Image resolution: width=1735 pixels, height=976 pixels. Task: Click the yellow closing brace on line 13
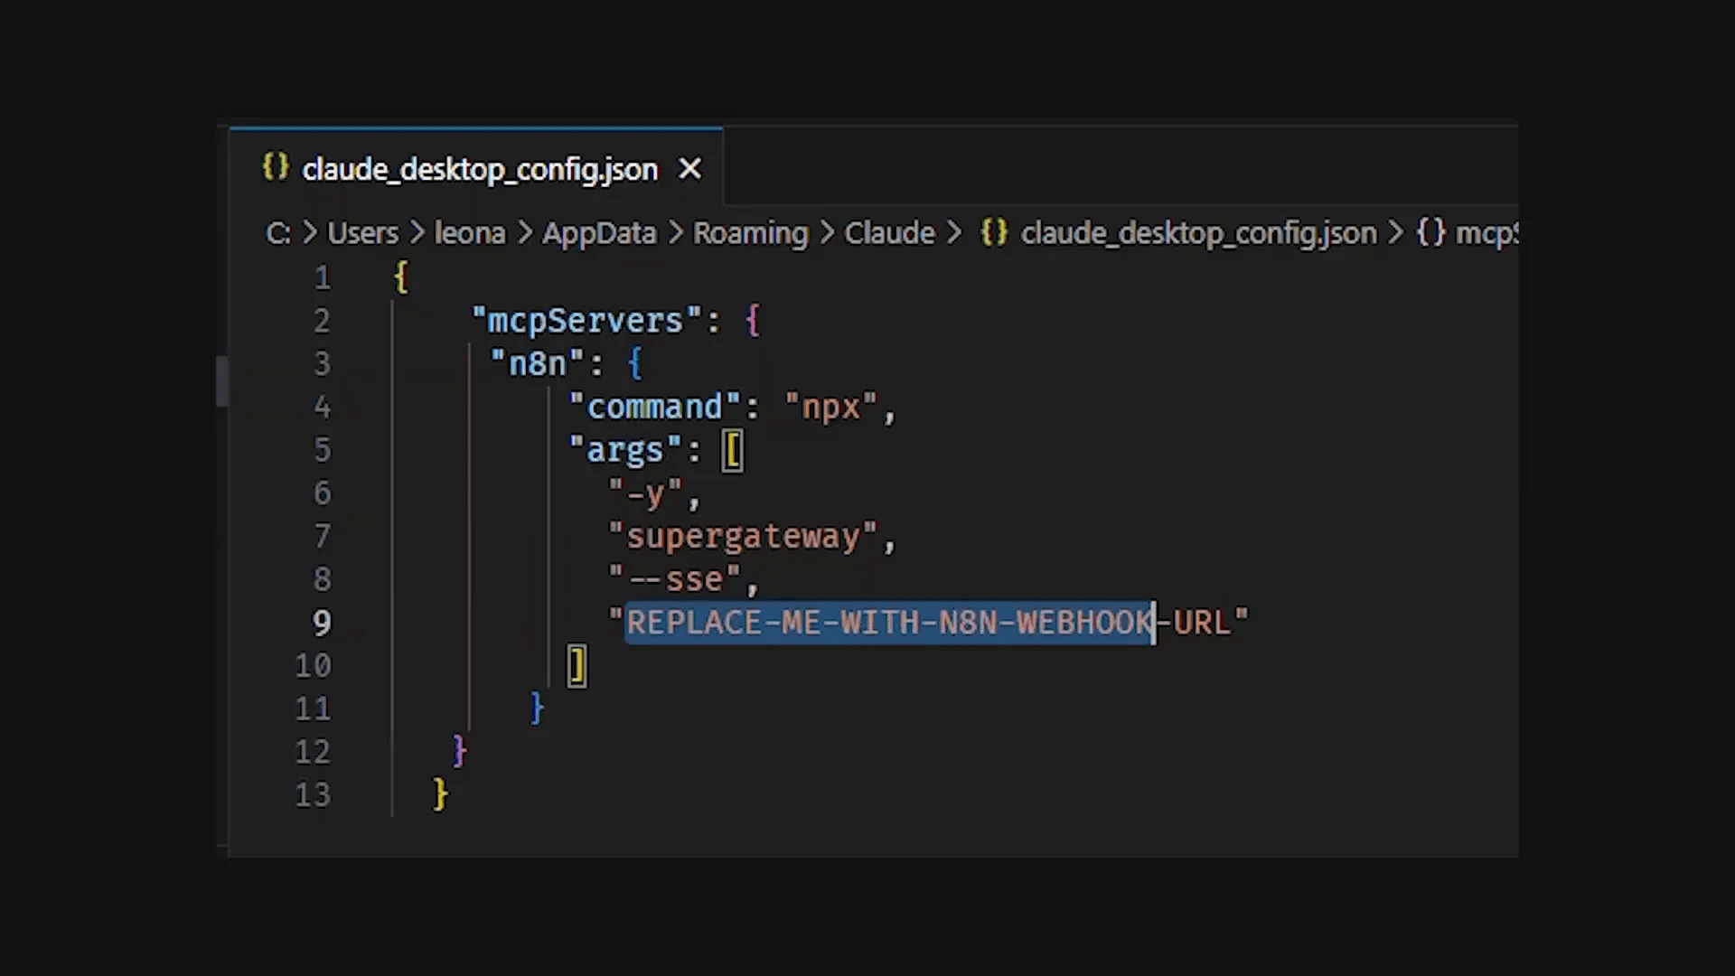pos(440,794)
